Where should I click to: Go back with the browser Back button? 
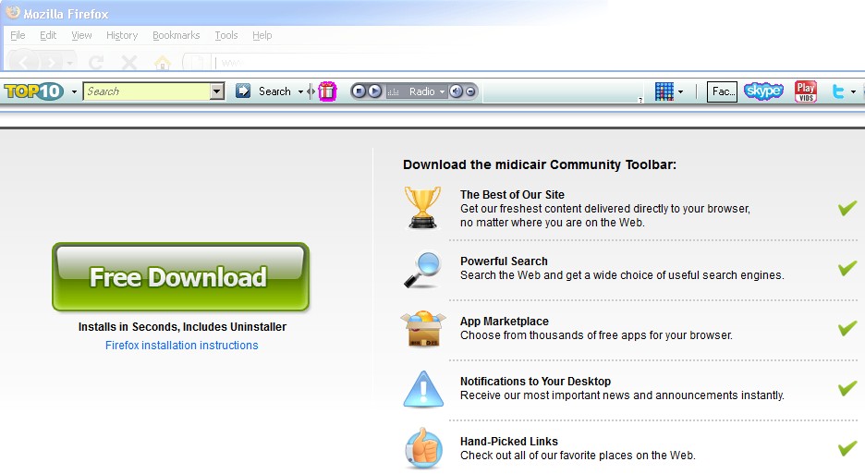24,62
